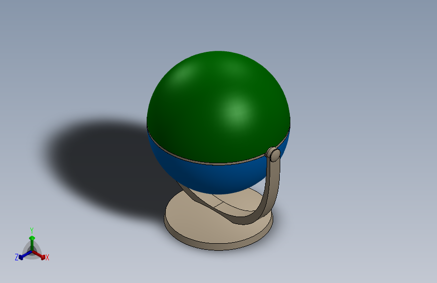The height and width of the screenshot is (283, 437).
Task: Click the red X axis of the triad
Action: click(x=39, y=255)
